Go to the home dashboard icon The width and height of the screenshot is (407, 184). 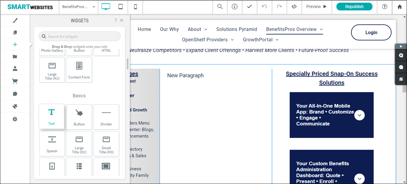tap(400, 7)
